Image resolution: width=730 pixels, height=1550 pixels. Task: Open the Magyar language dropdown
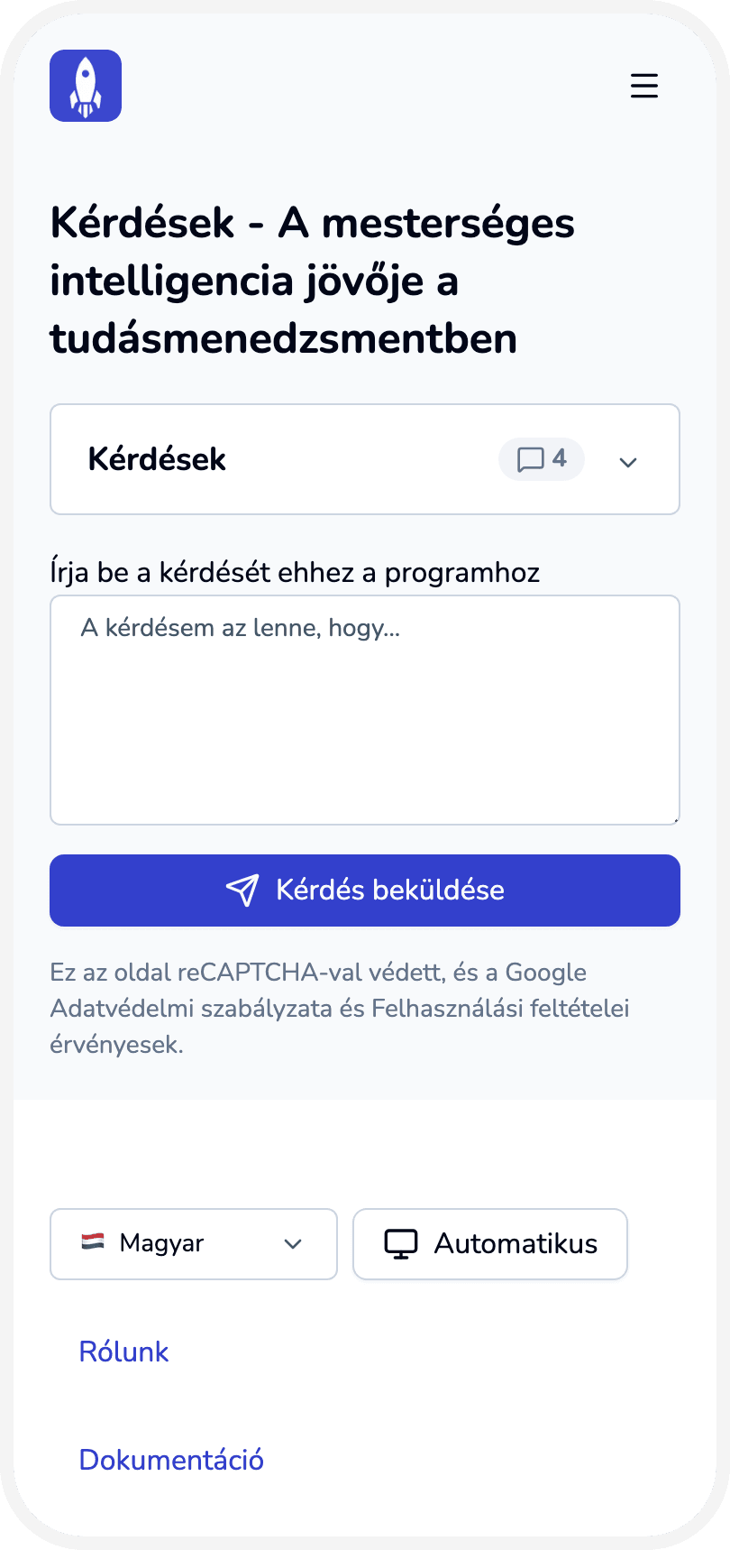194,1244
